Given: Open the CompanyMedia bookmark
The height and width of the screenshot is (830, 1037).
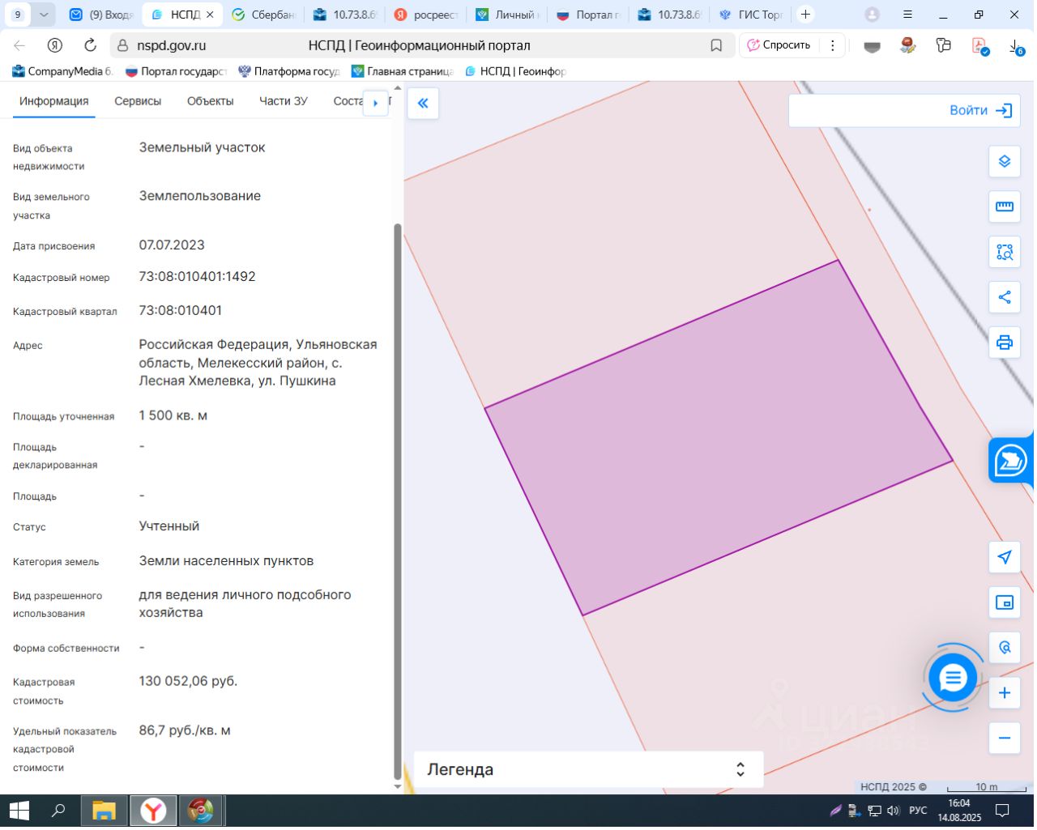Looking at the screenshot, I should tap(62, 71).
